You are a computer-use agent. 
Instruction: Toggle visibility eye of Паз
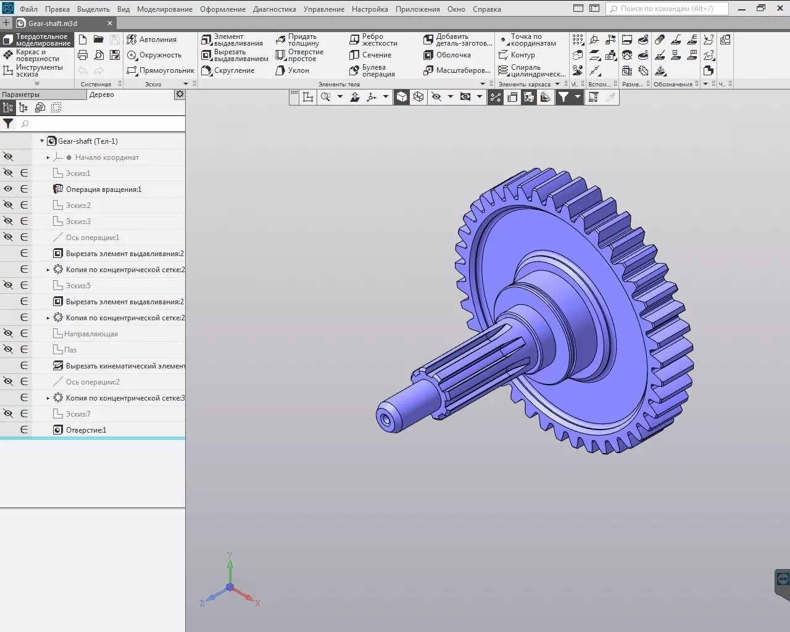(8, 349)
